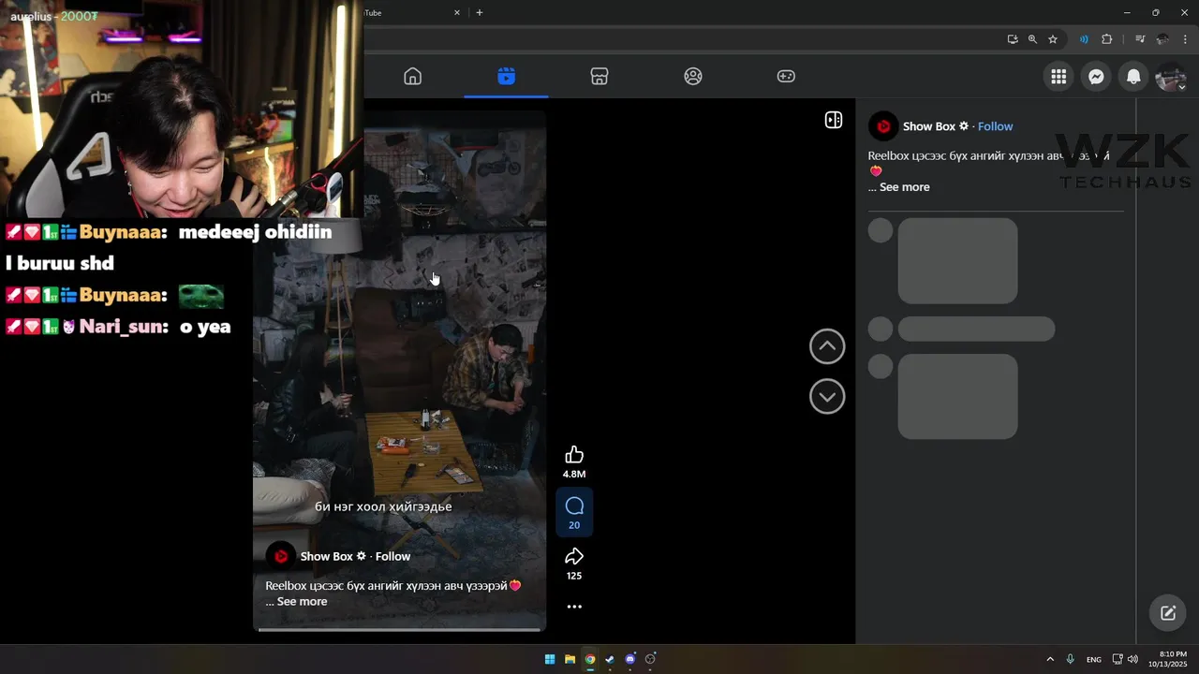
Task: Open a new browser tab
Action: [480, 13]
